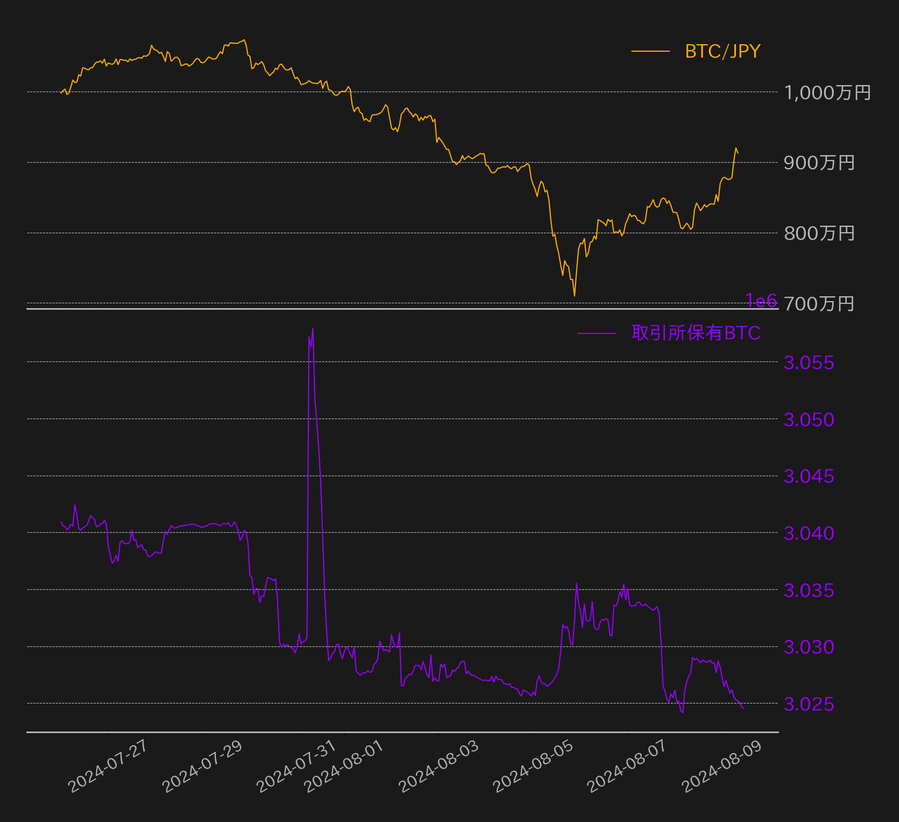Click the 900万円 axis label
This screenshot has width=899, height=822.
click(819, 163)
